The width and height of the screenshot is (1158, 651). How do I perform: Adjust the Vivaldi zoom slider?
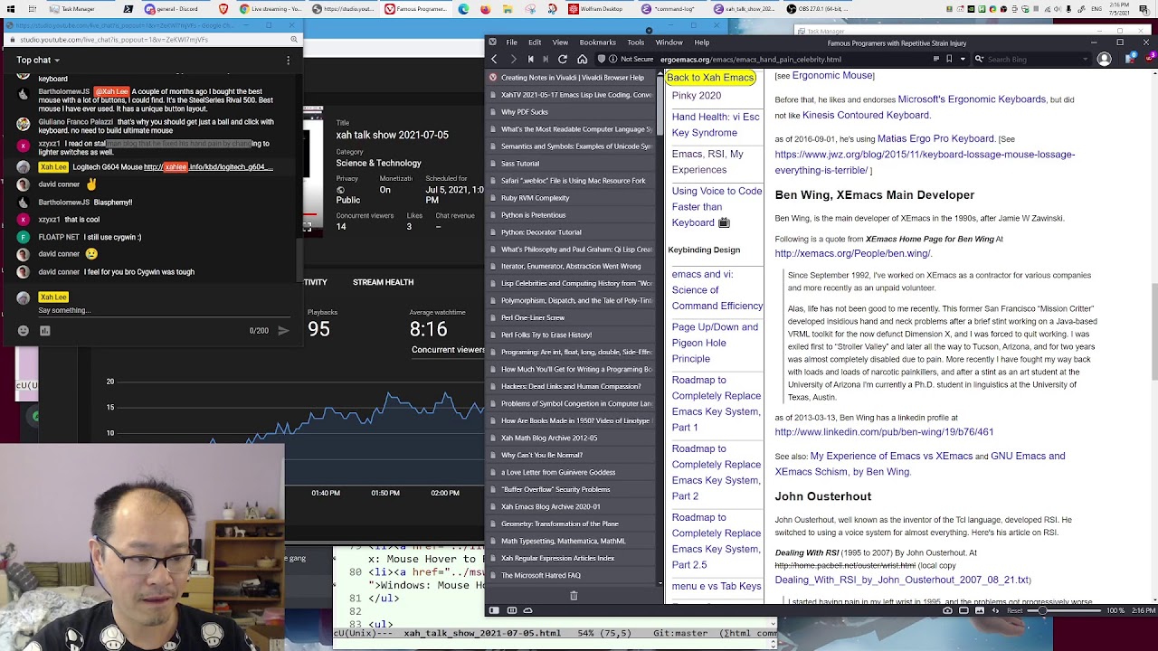1064,610
